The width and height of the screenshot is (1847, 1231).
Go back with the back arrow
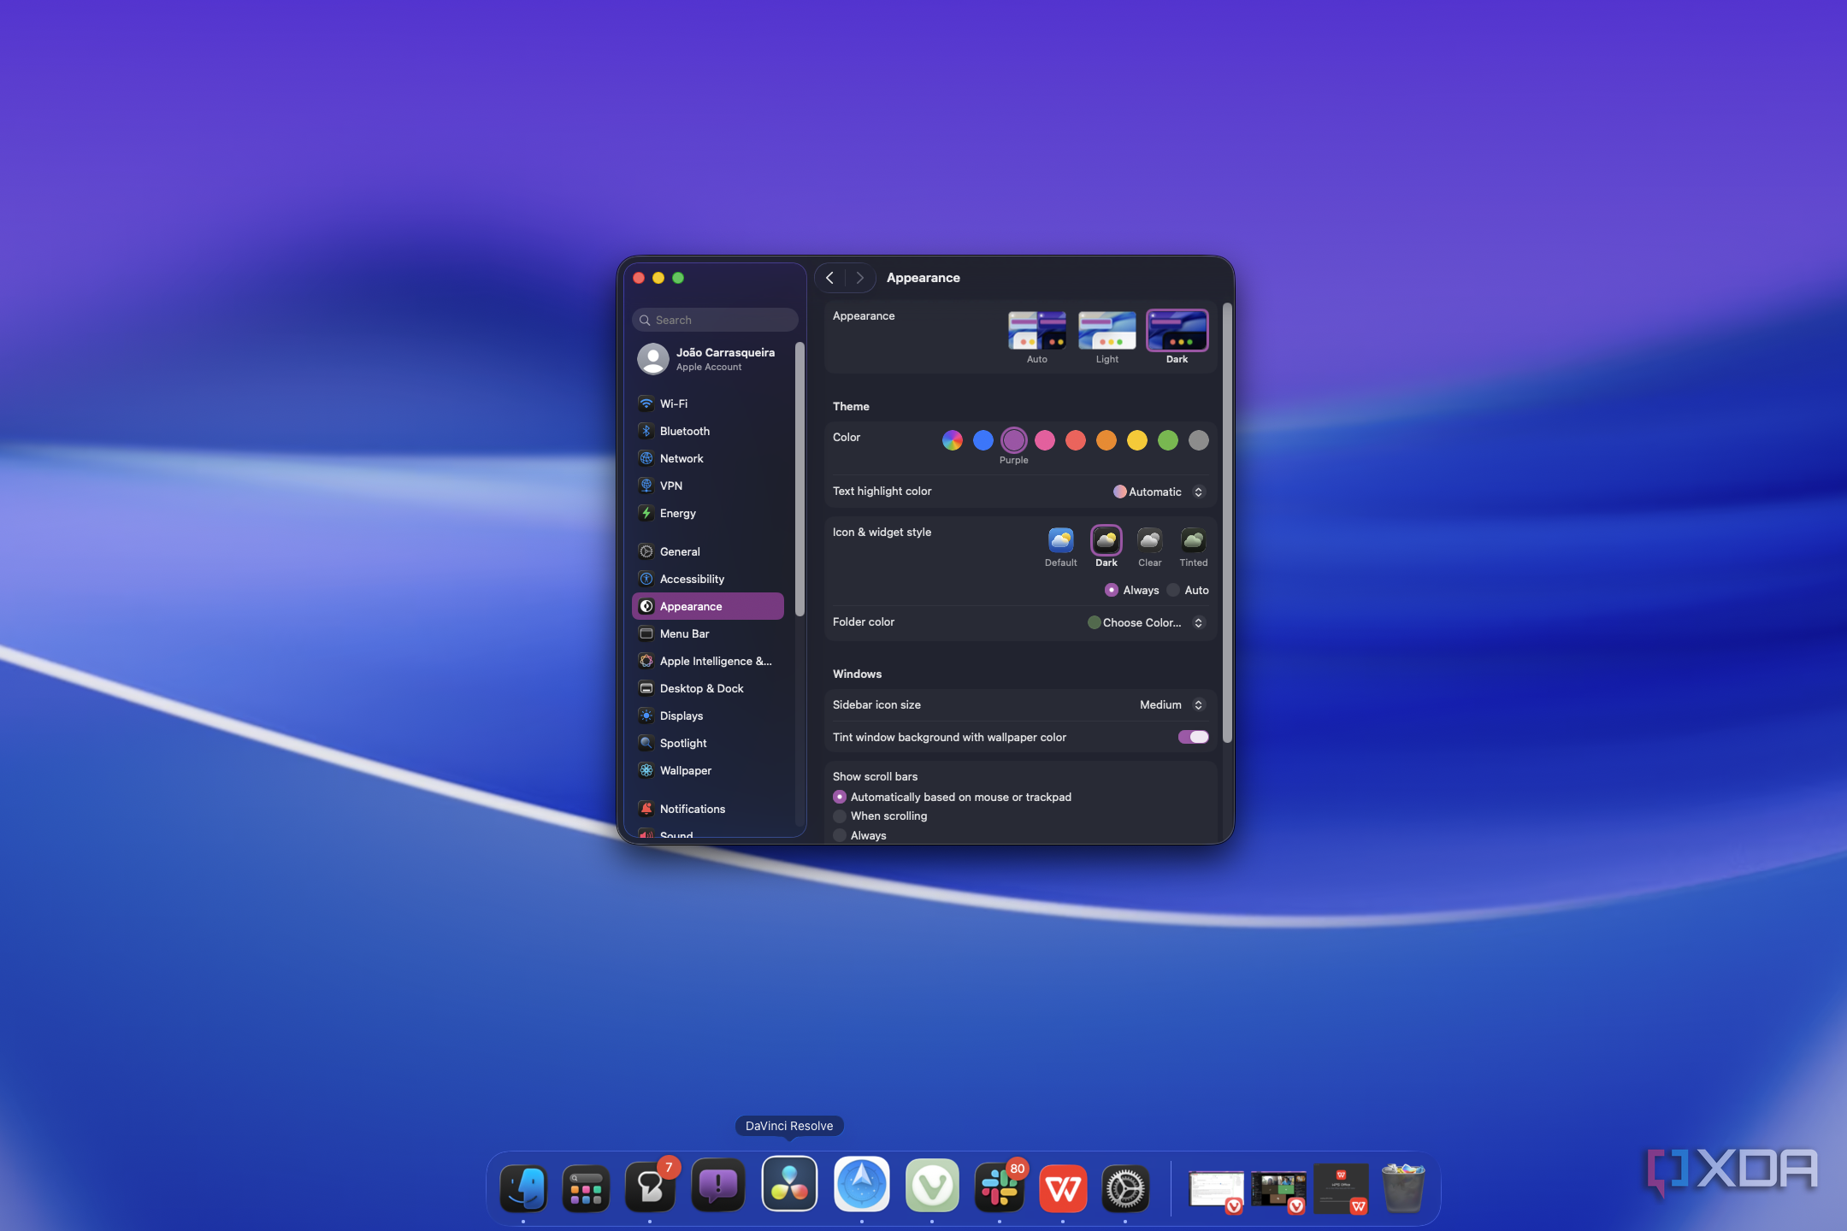tap(829, 278)
